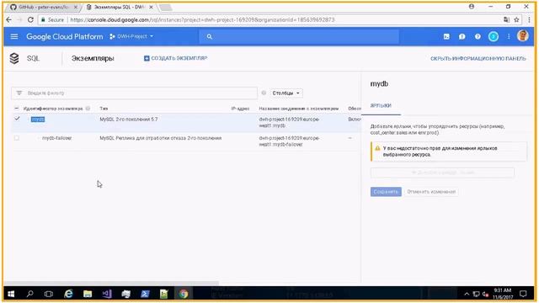Open the hamburger navigation menu
Viewport: 539px width, 303px height.
(x=14, y=36)
